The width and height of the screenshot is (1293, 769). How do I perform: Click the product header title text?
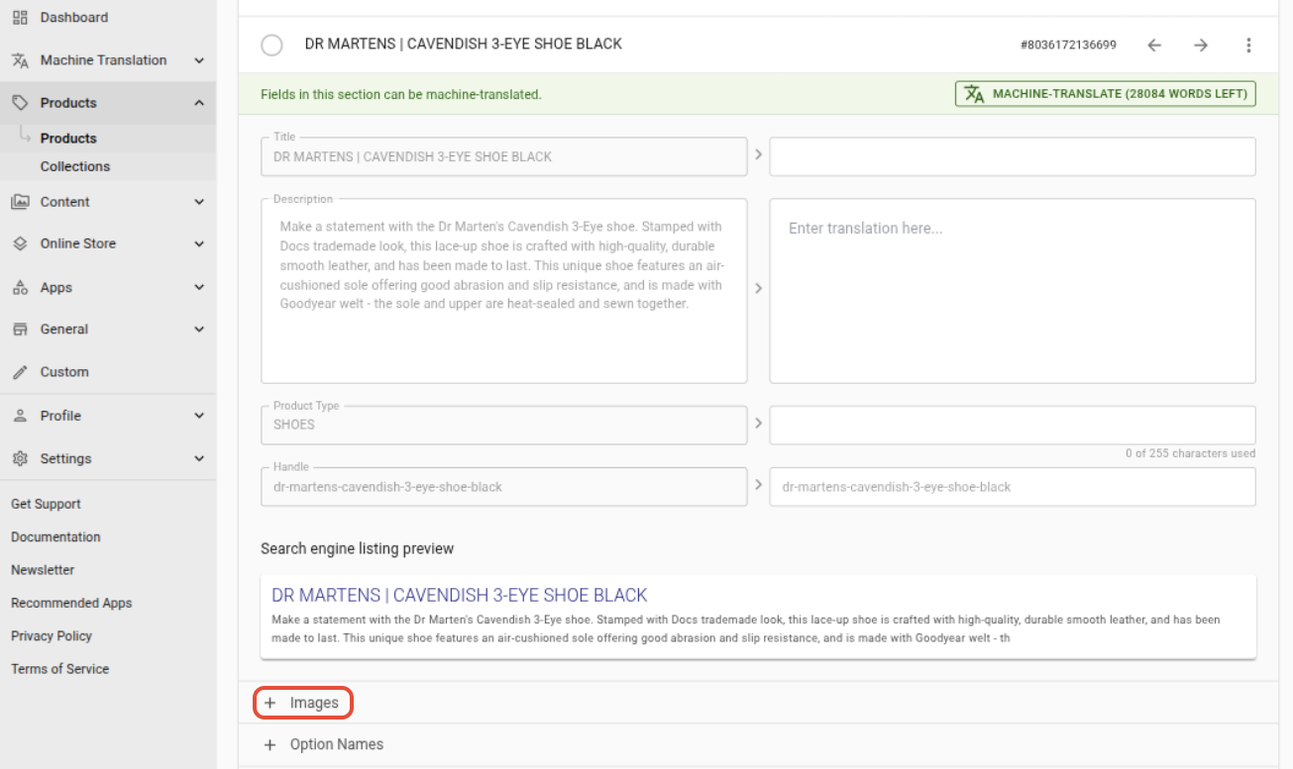(x=464, y=44)
